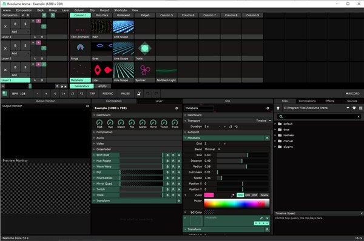
Task: Expand the BG Color section
Action: tap(185, 213)
